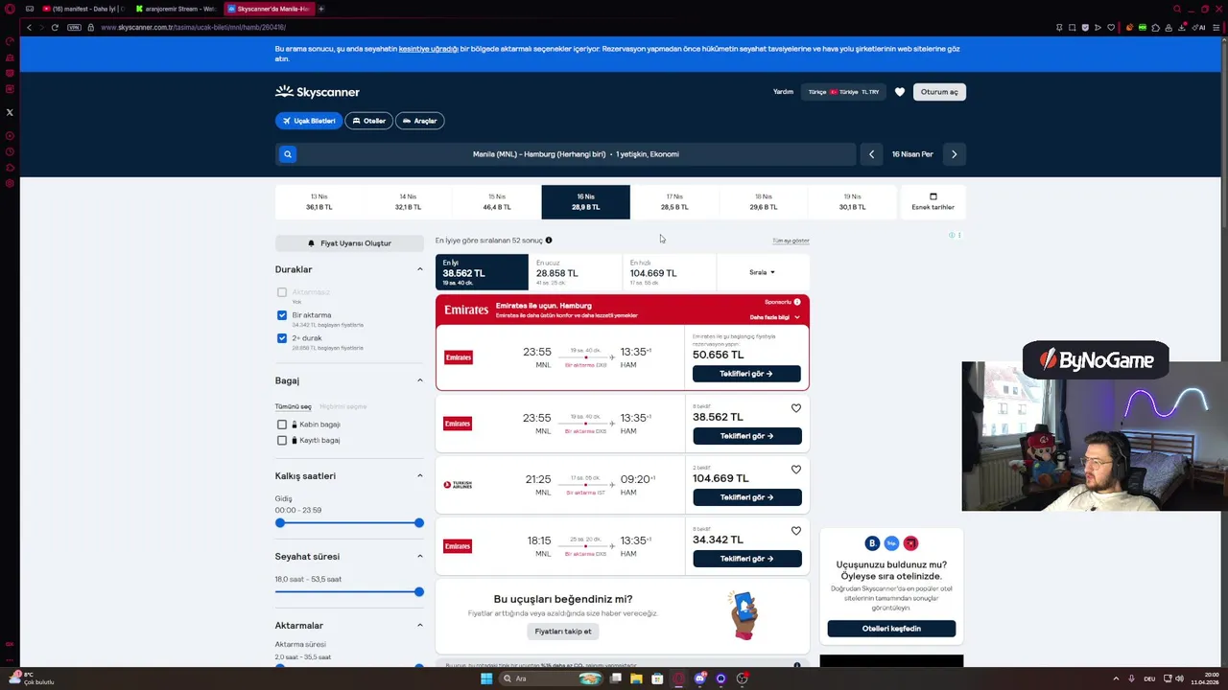Click the VPN badge in address bar

click(74, 27)
